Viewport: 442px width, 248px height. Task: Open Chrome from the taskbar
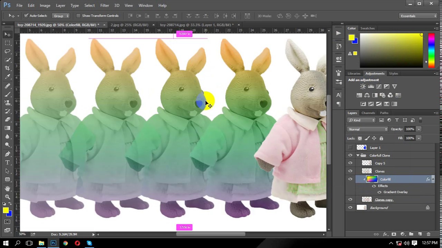click(x=65, y=243)
